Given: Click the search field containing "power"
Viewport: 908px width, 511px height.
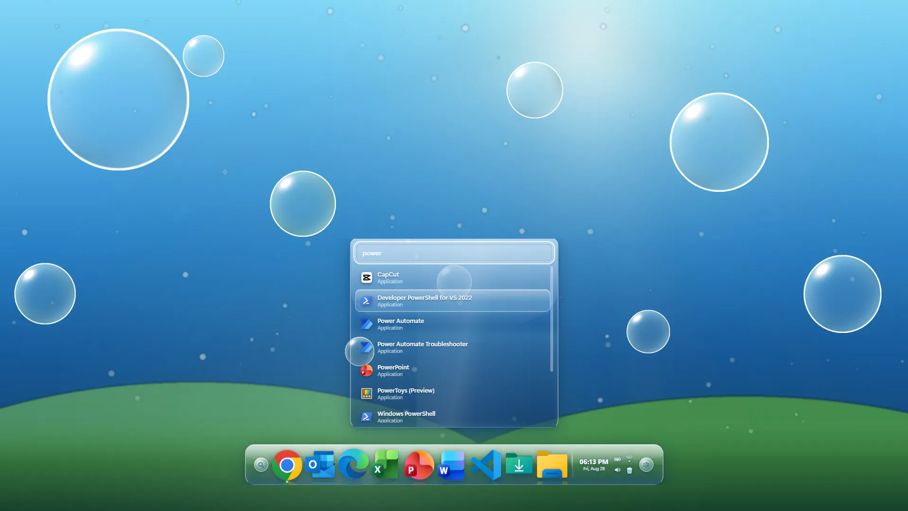Looking at the screenshot, I should (x=454, y=253).
